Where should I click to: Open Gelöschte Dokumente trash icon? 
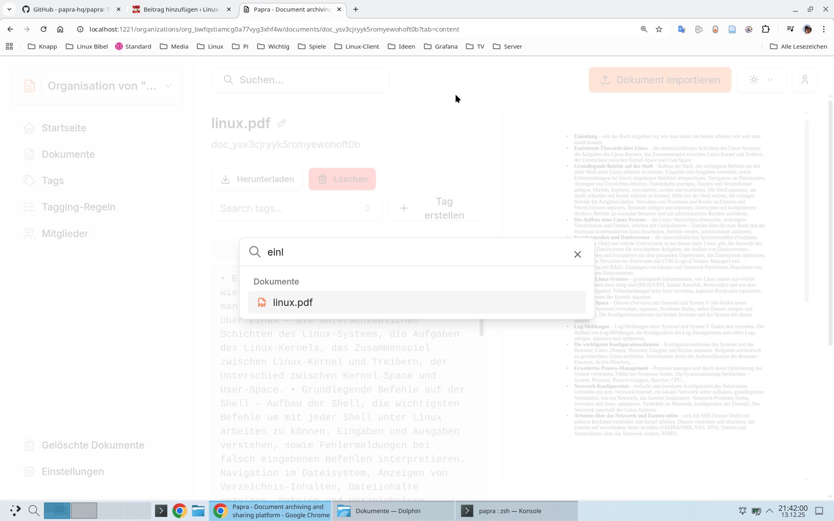pyautogui.click(x=29, y=445)
